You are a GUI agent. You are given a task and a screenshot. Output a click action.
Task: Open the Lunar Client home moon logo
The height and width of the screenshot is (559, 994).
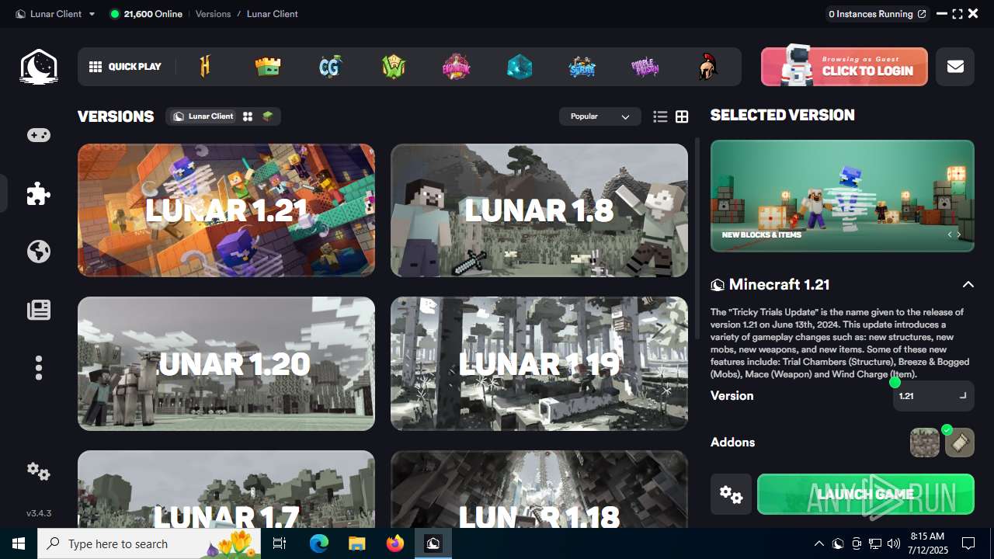pyautogui.click(x=39, y=66)
